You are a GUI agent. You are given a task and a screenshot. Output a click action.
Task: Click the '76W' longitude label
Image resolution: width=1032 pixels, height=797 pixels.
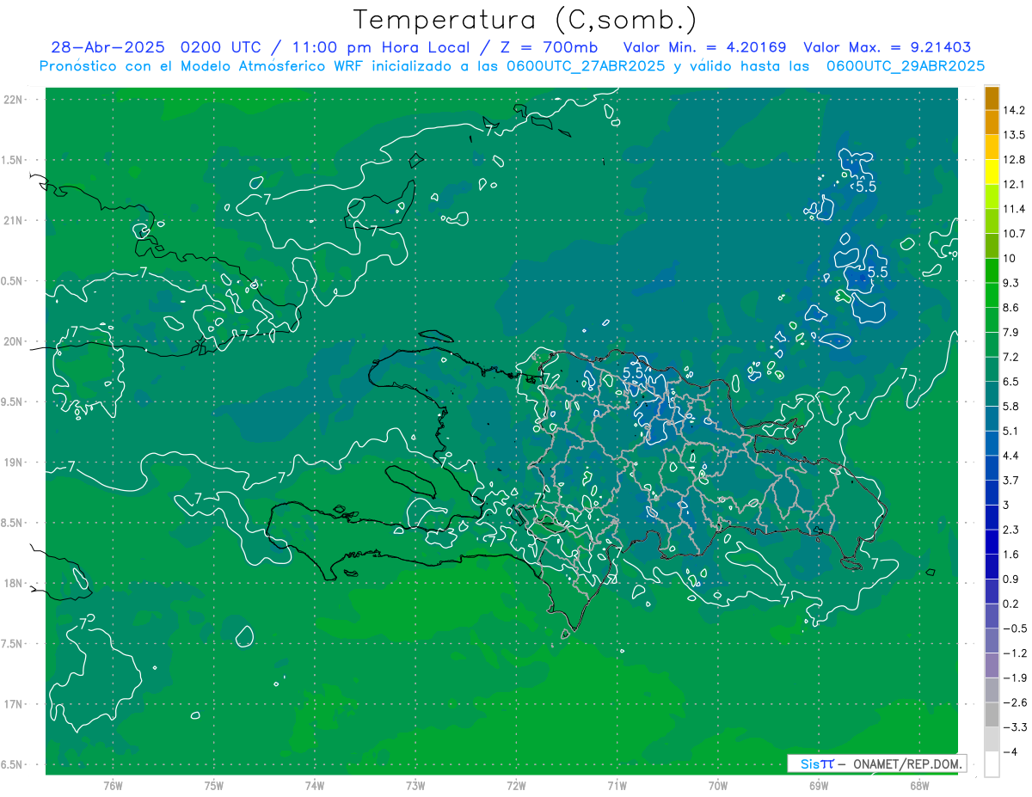coord(113,785)
